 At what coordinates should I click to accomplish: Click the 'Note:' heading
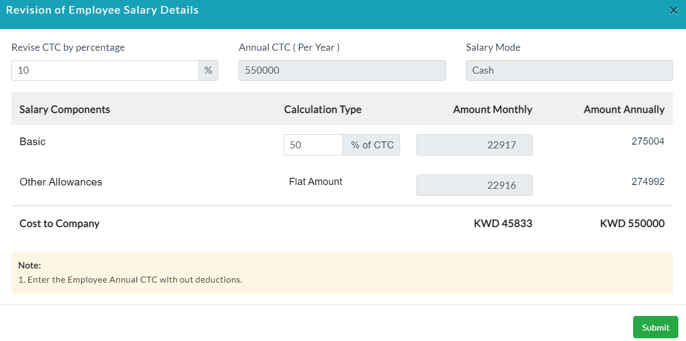click(x=29, y=266)
